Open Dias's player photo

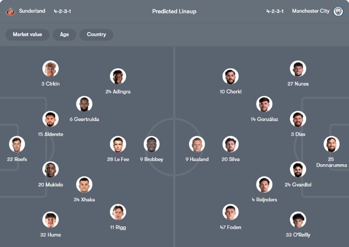[298, 119]
